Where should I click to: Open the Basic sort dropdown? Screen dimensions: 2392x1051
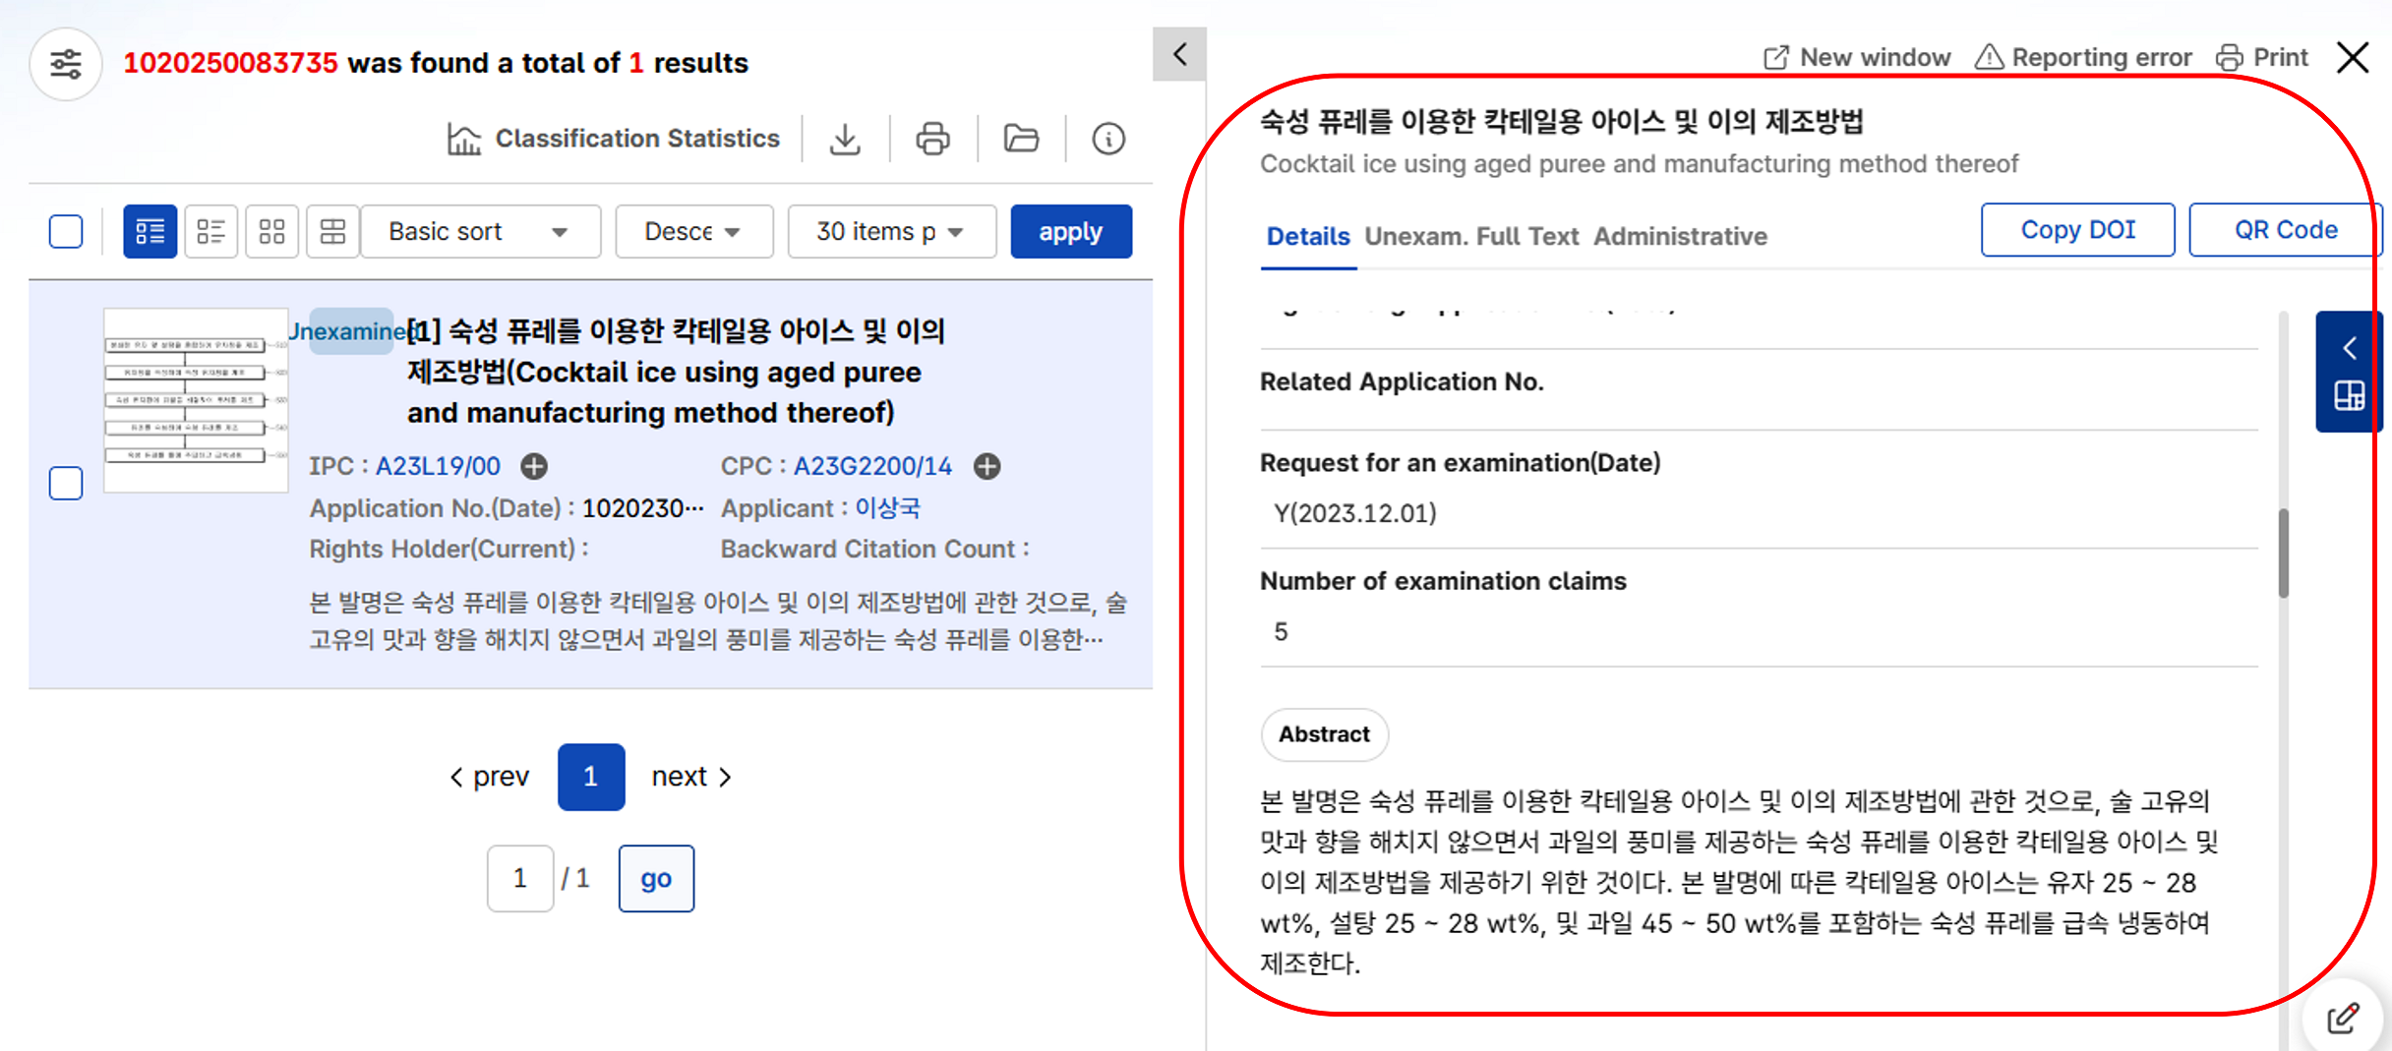pos(480,232)
